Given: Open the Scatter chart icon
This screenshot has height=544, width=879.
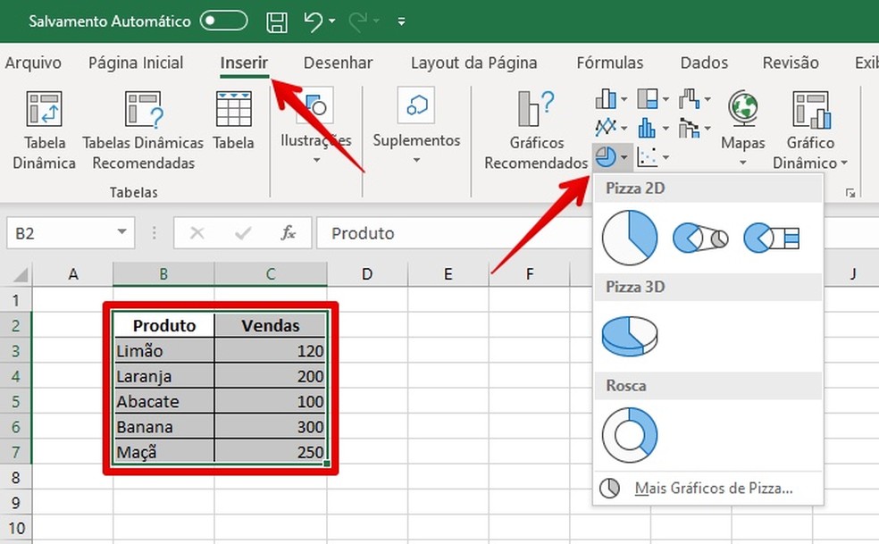Looking at the screenshot, I should pyautogui.click(x=648, y=157).
